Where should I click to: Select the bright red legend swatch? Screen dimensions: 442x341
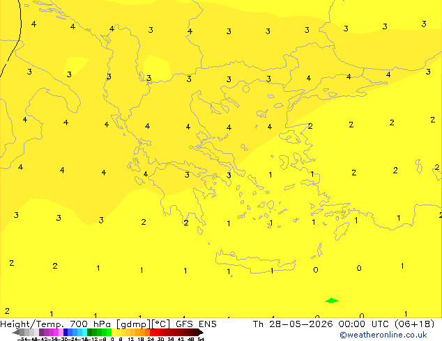tap(152, 332)
